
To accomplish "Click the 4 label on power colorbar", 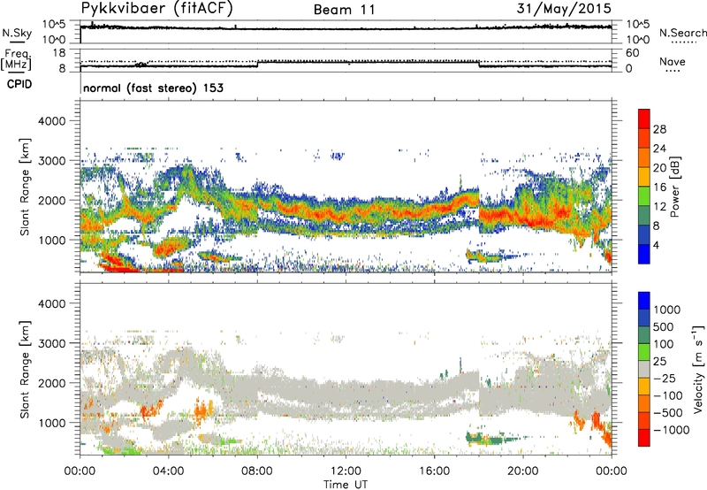I will point(657,245).
